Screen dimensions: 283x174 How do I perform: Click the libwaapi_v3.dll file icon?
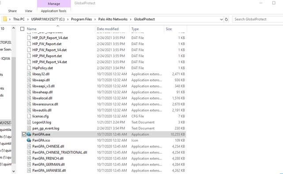29,86
